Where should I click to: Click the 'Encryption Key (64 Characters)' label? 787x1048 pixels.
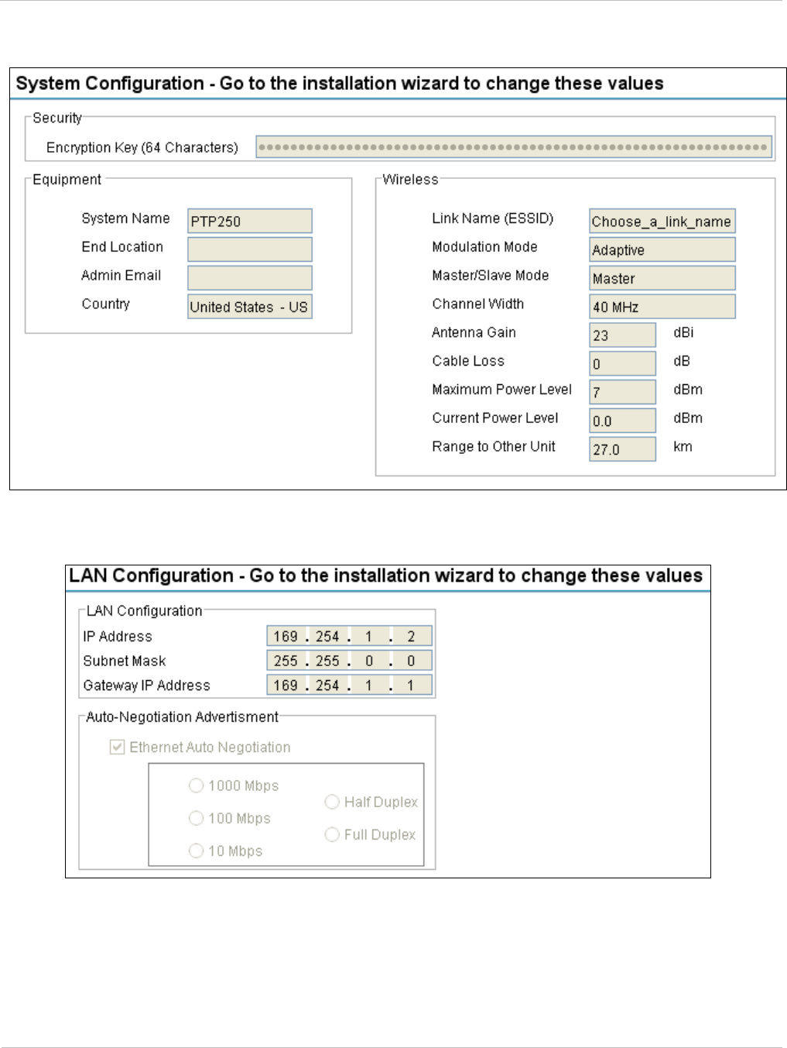142,147
